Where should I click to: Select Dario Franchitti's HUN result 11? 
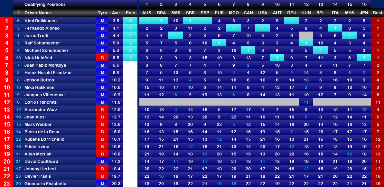[306, 102]
